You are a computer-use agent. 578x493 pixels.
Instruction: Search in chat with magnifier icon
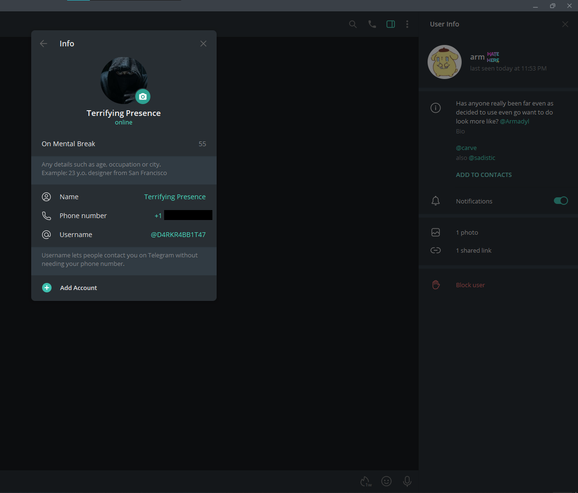point(353,24)
